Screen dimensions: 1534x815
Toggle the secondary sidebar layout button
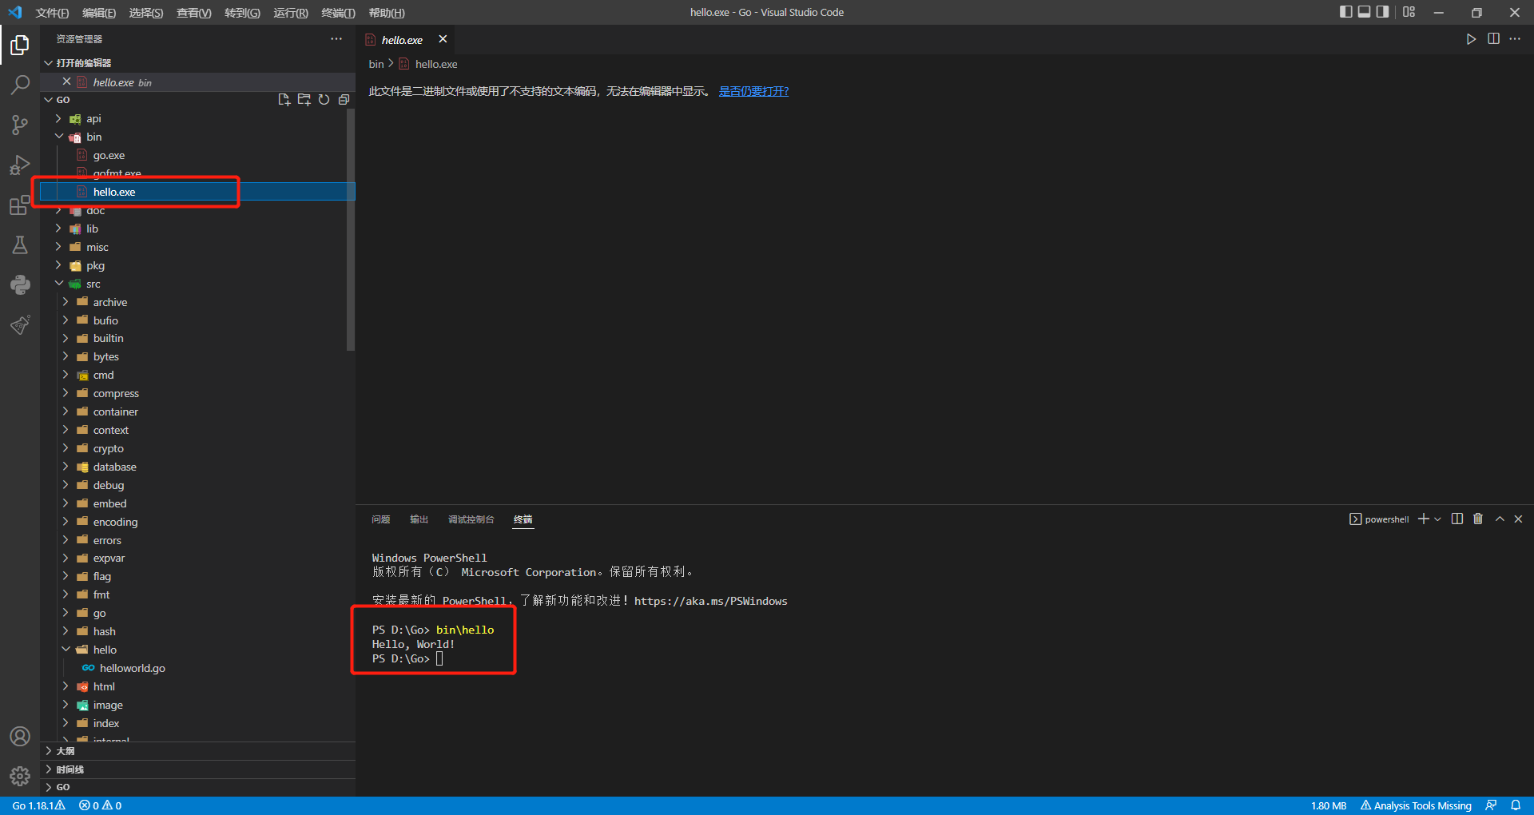point(1382,12)
